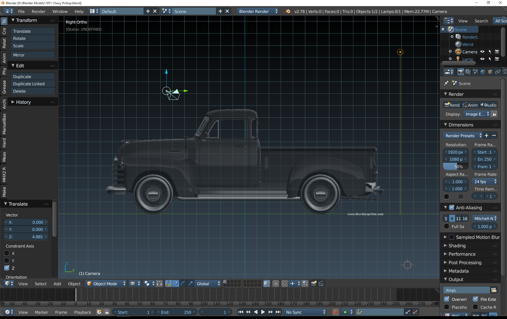Click the Rend button to start rendering

(452, 105)
